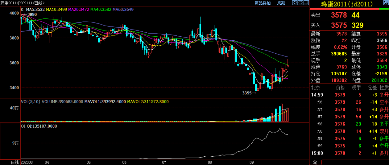Click the 仓差 value -2199
This screenshot has height=165, width=389.
point(381,74)
